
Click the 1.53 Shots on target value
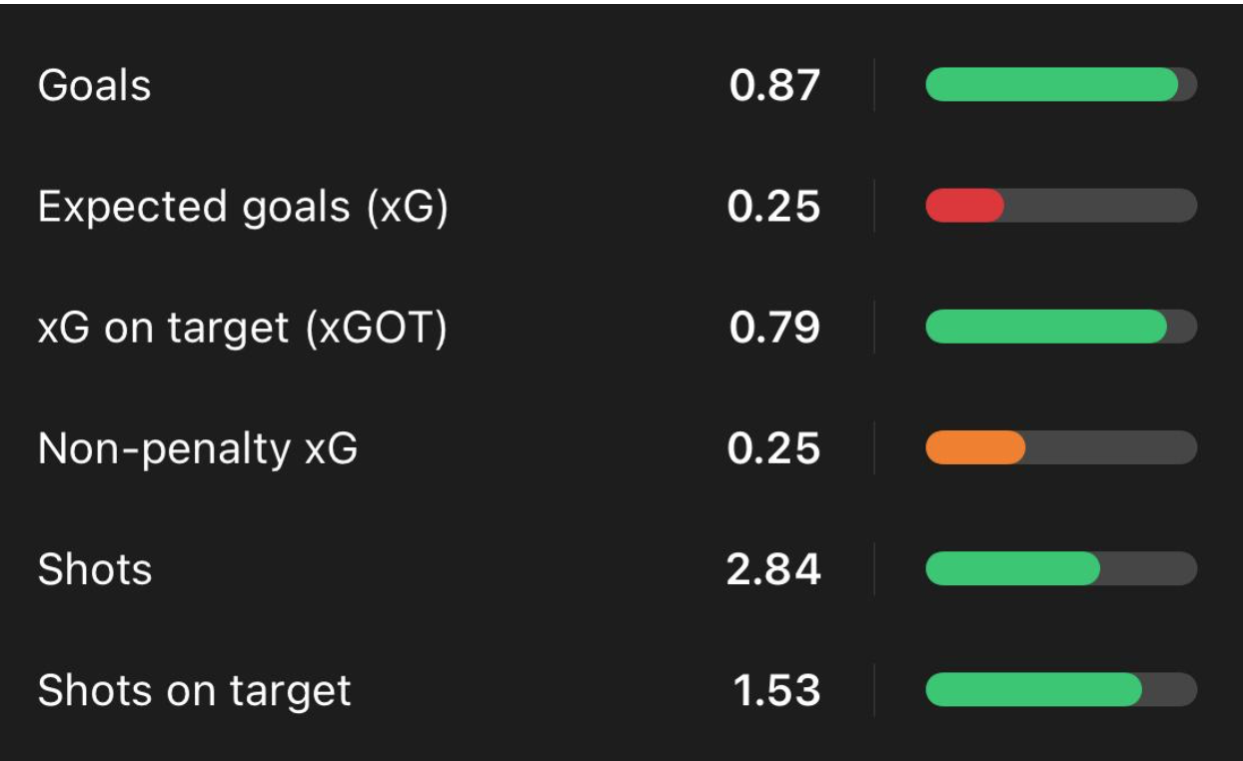point(777,690)
